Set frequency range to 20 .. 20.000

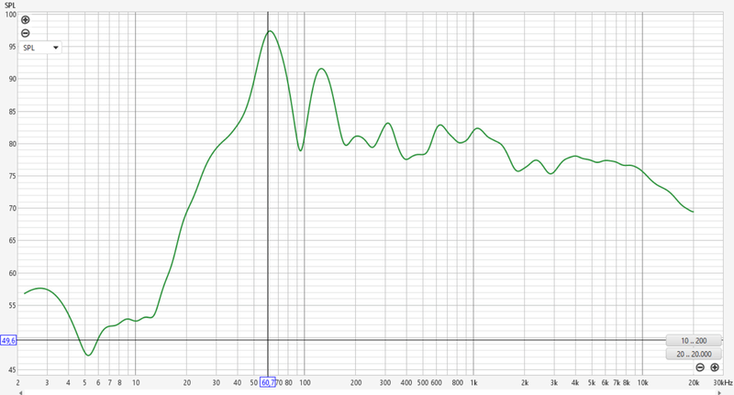coord(694,354)
